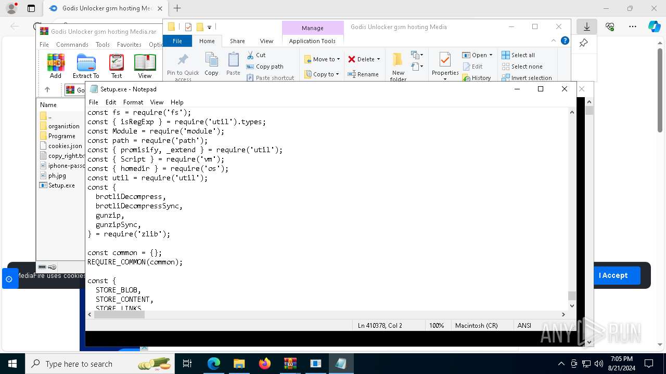Screen dimensions: 666x374
Task: Click Select all in Explorer ribbon
Action: [x=518, y=55]
